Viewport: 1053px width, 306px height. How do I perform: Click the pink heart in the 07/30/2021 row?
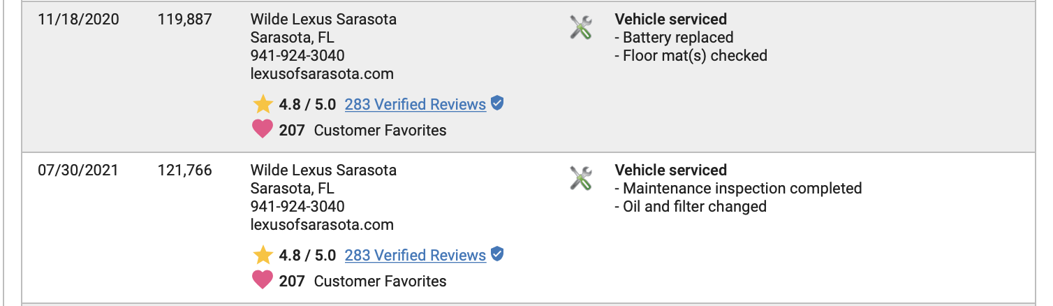click(263, 281)
